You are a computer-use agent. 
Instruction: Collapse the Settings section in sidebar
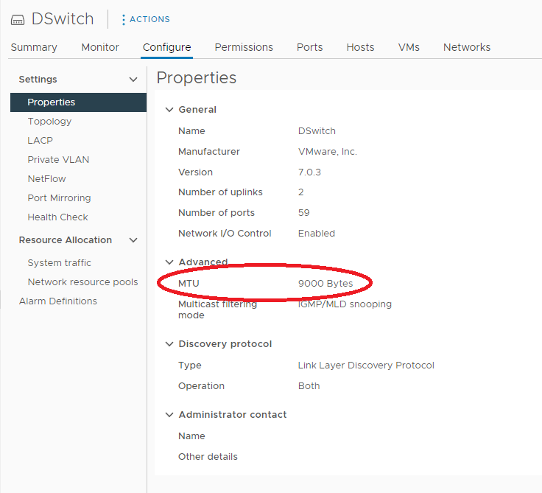[x=133, y=80]
